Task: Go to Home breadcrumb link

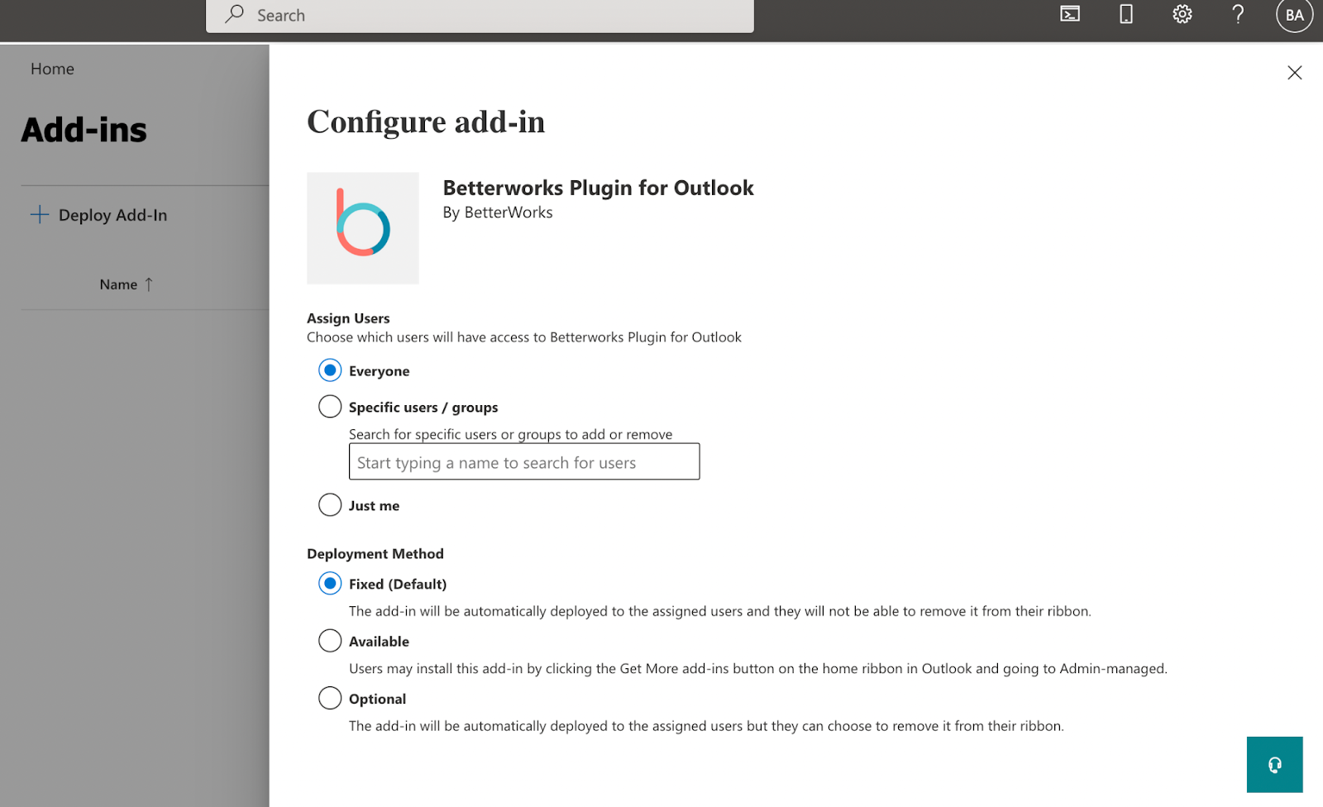Action: [x=52, y=69]
